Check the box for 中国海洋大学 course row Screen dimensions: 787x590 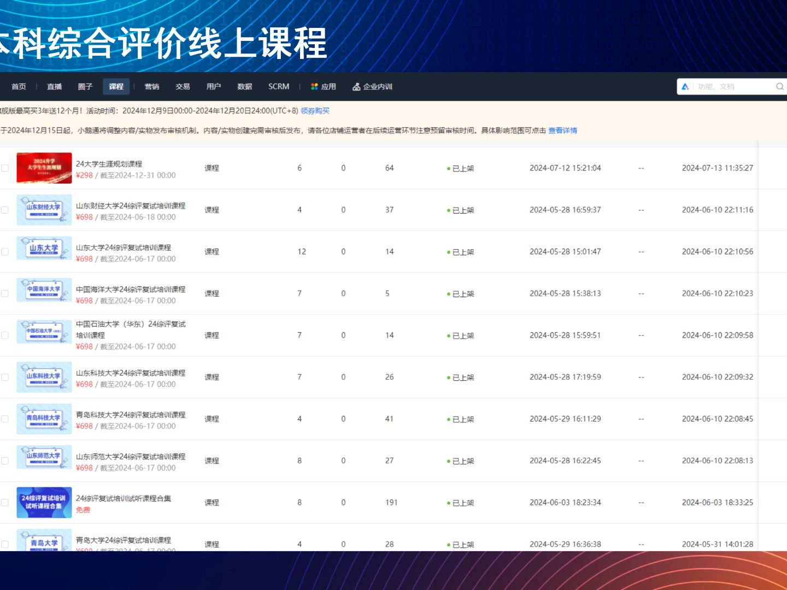[5, 293]
